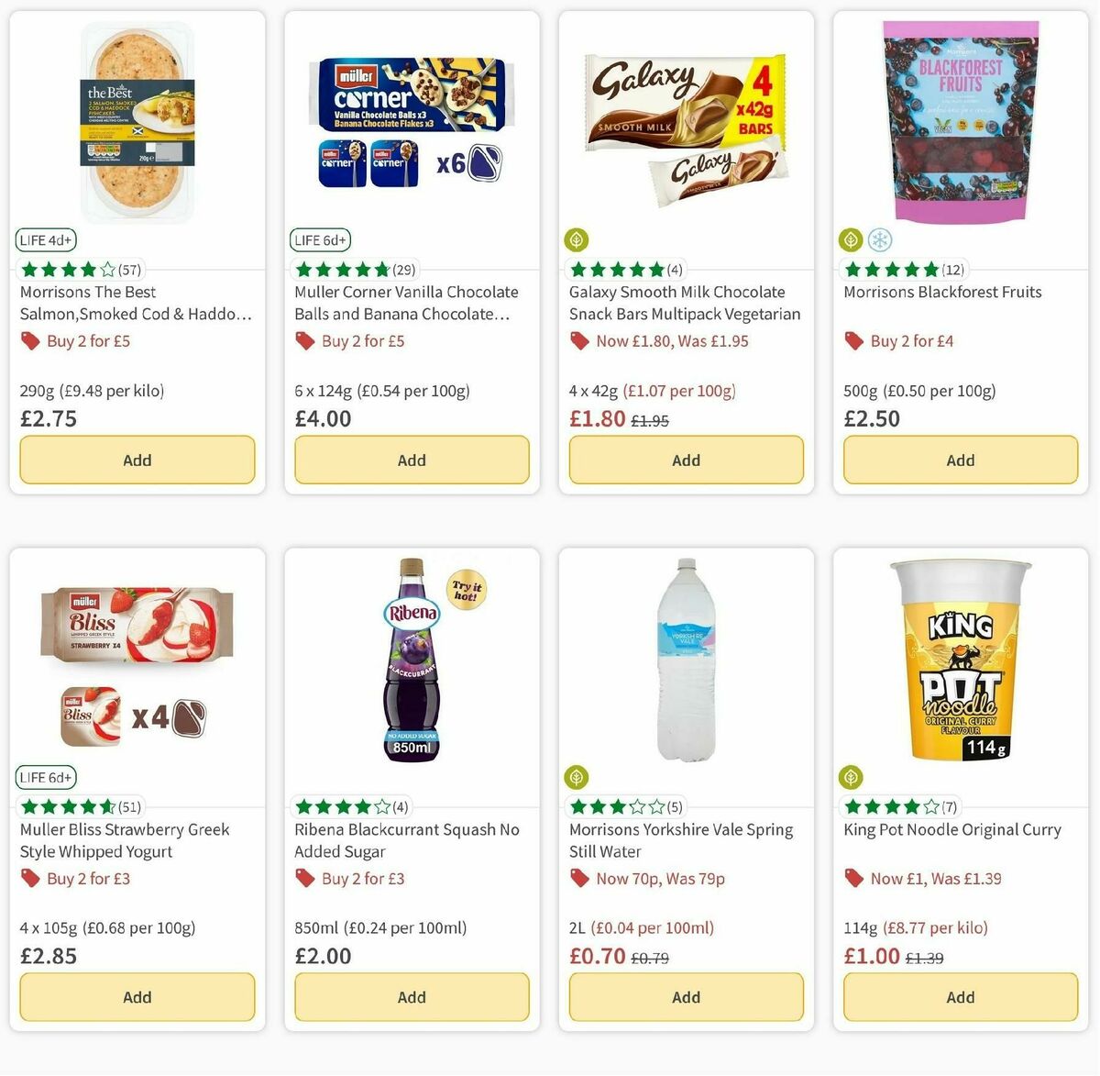
Task: Open the Ribena Blackcurrant Squash link
Action: (x=405, y=840)
